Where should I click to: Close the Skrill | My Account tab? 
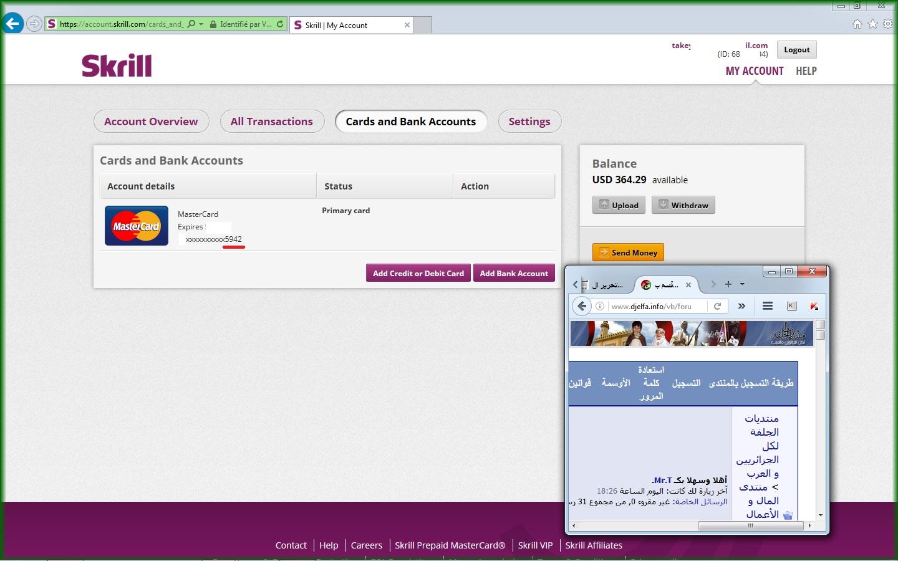coord(407,25)
